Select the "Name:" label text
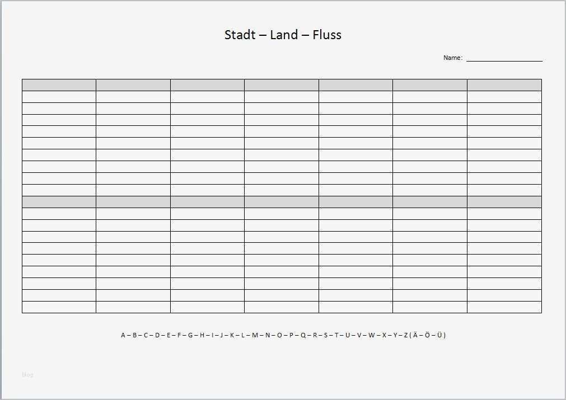 [x=452, y=58]
